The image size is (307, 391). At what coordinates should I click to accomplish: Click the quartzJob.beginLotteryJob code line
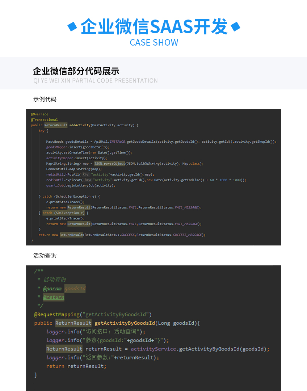point(80,185)
